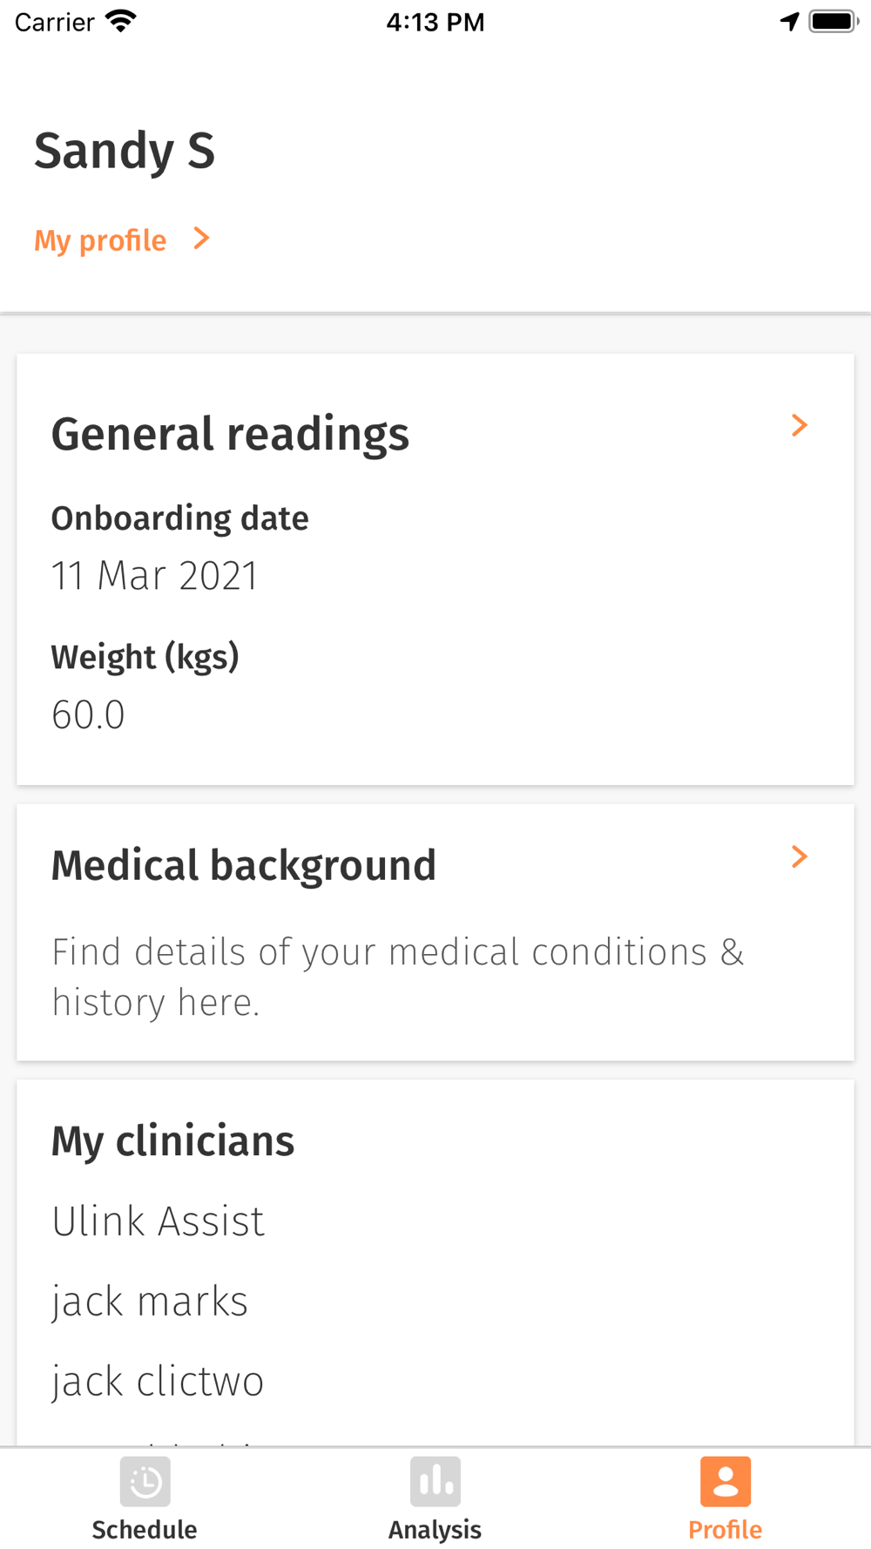Expand Medical background with its chevron
The width and height of the screenshot is (871, 1549).
[799, 856]
